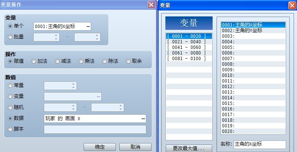This screenshot has height=152, width=297.
Task: Choose the 除法 operation
Action: point(105,61)
